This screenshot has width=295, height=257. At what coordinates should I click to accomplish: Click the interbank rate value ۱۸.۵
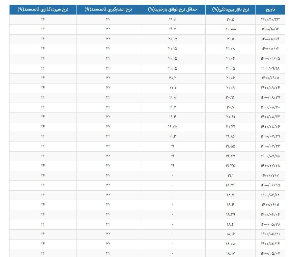[230, 195]
